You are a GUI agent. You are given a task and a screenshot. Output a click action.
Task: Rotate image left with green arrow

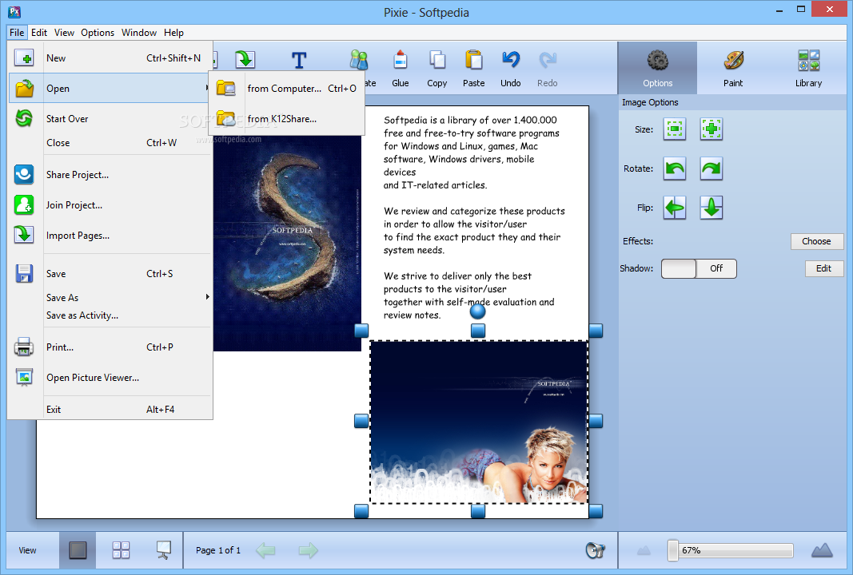point(675,169)
